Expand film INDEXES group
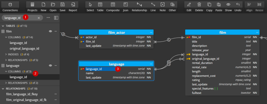 pos(6,54)
